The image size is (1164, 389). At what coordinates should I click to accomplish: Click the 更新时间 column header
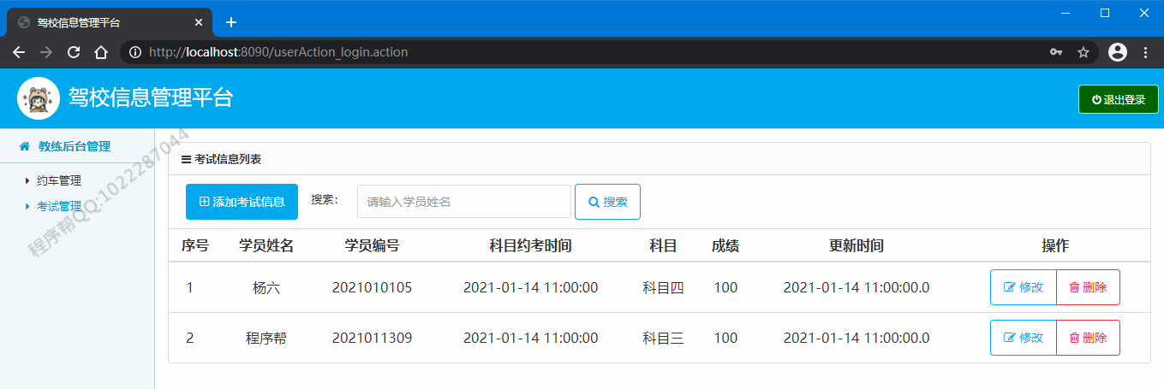tap(857, 246)
